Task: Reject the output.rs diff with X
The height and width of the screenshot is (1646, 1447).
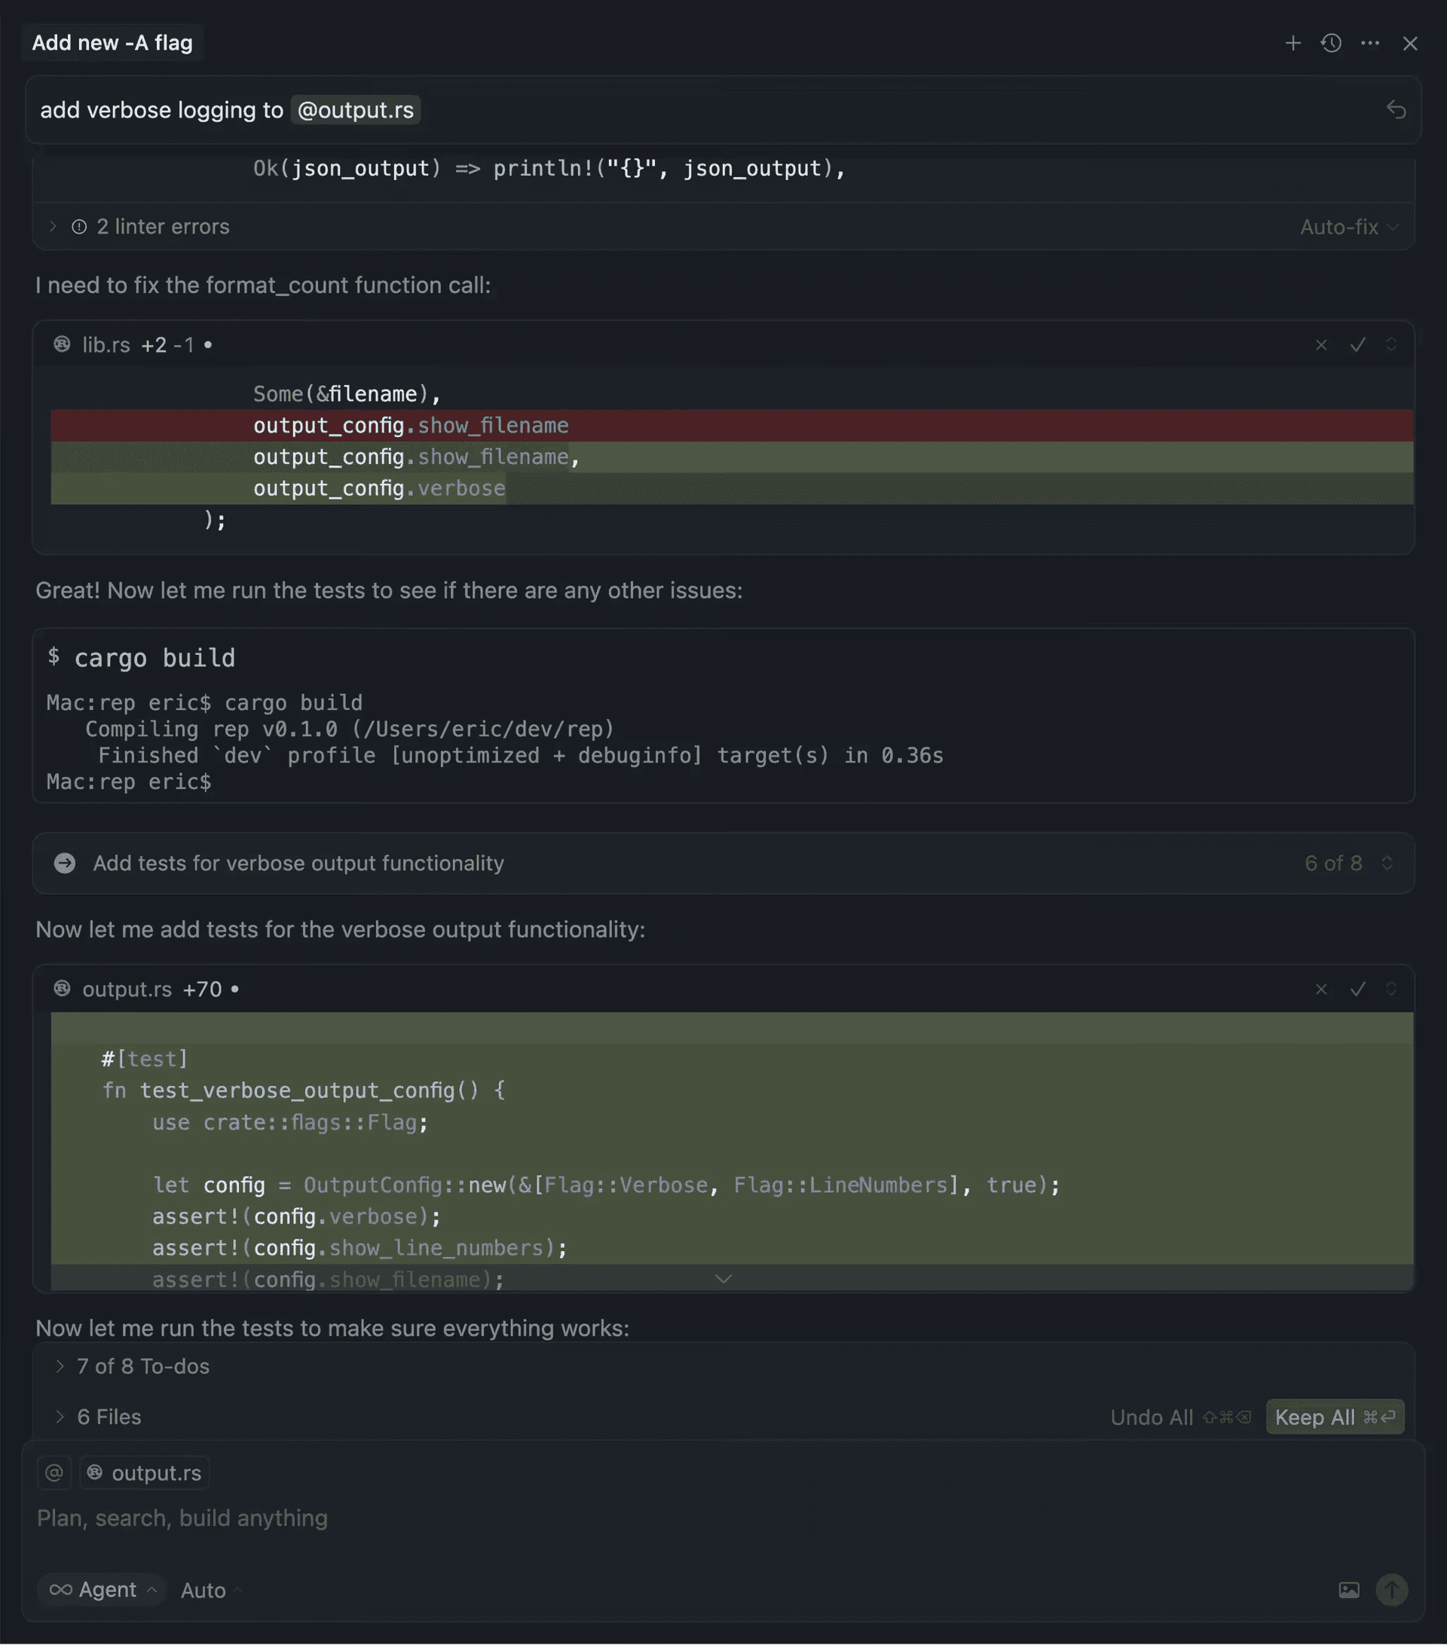Action: pos(1320,990)
